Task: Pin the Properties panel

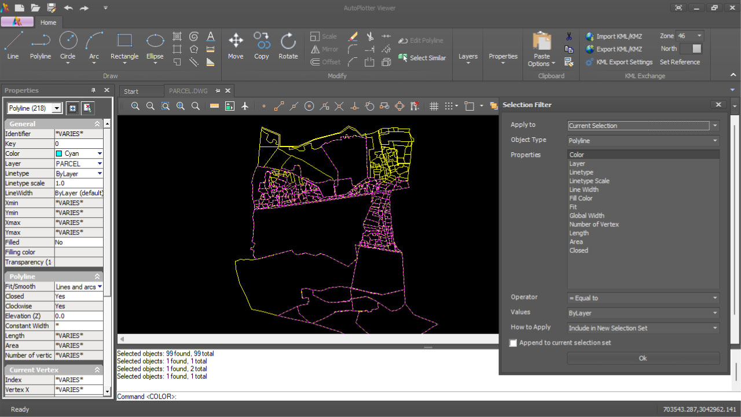Action: click(93, 90)
